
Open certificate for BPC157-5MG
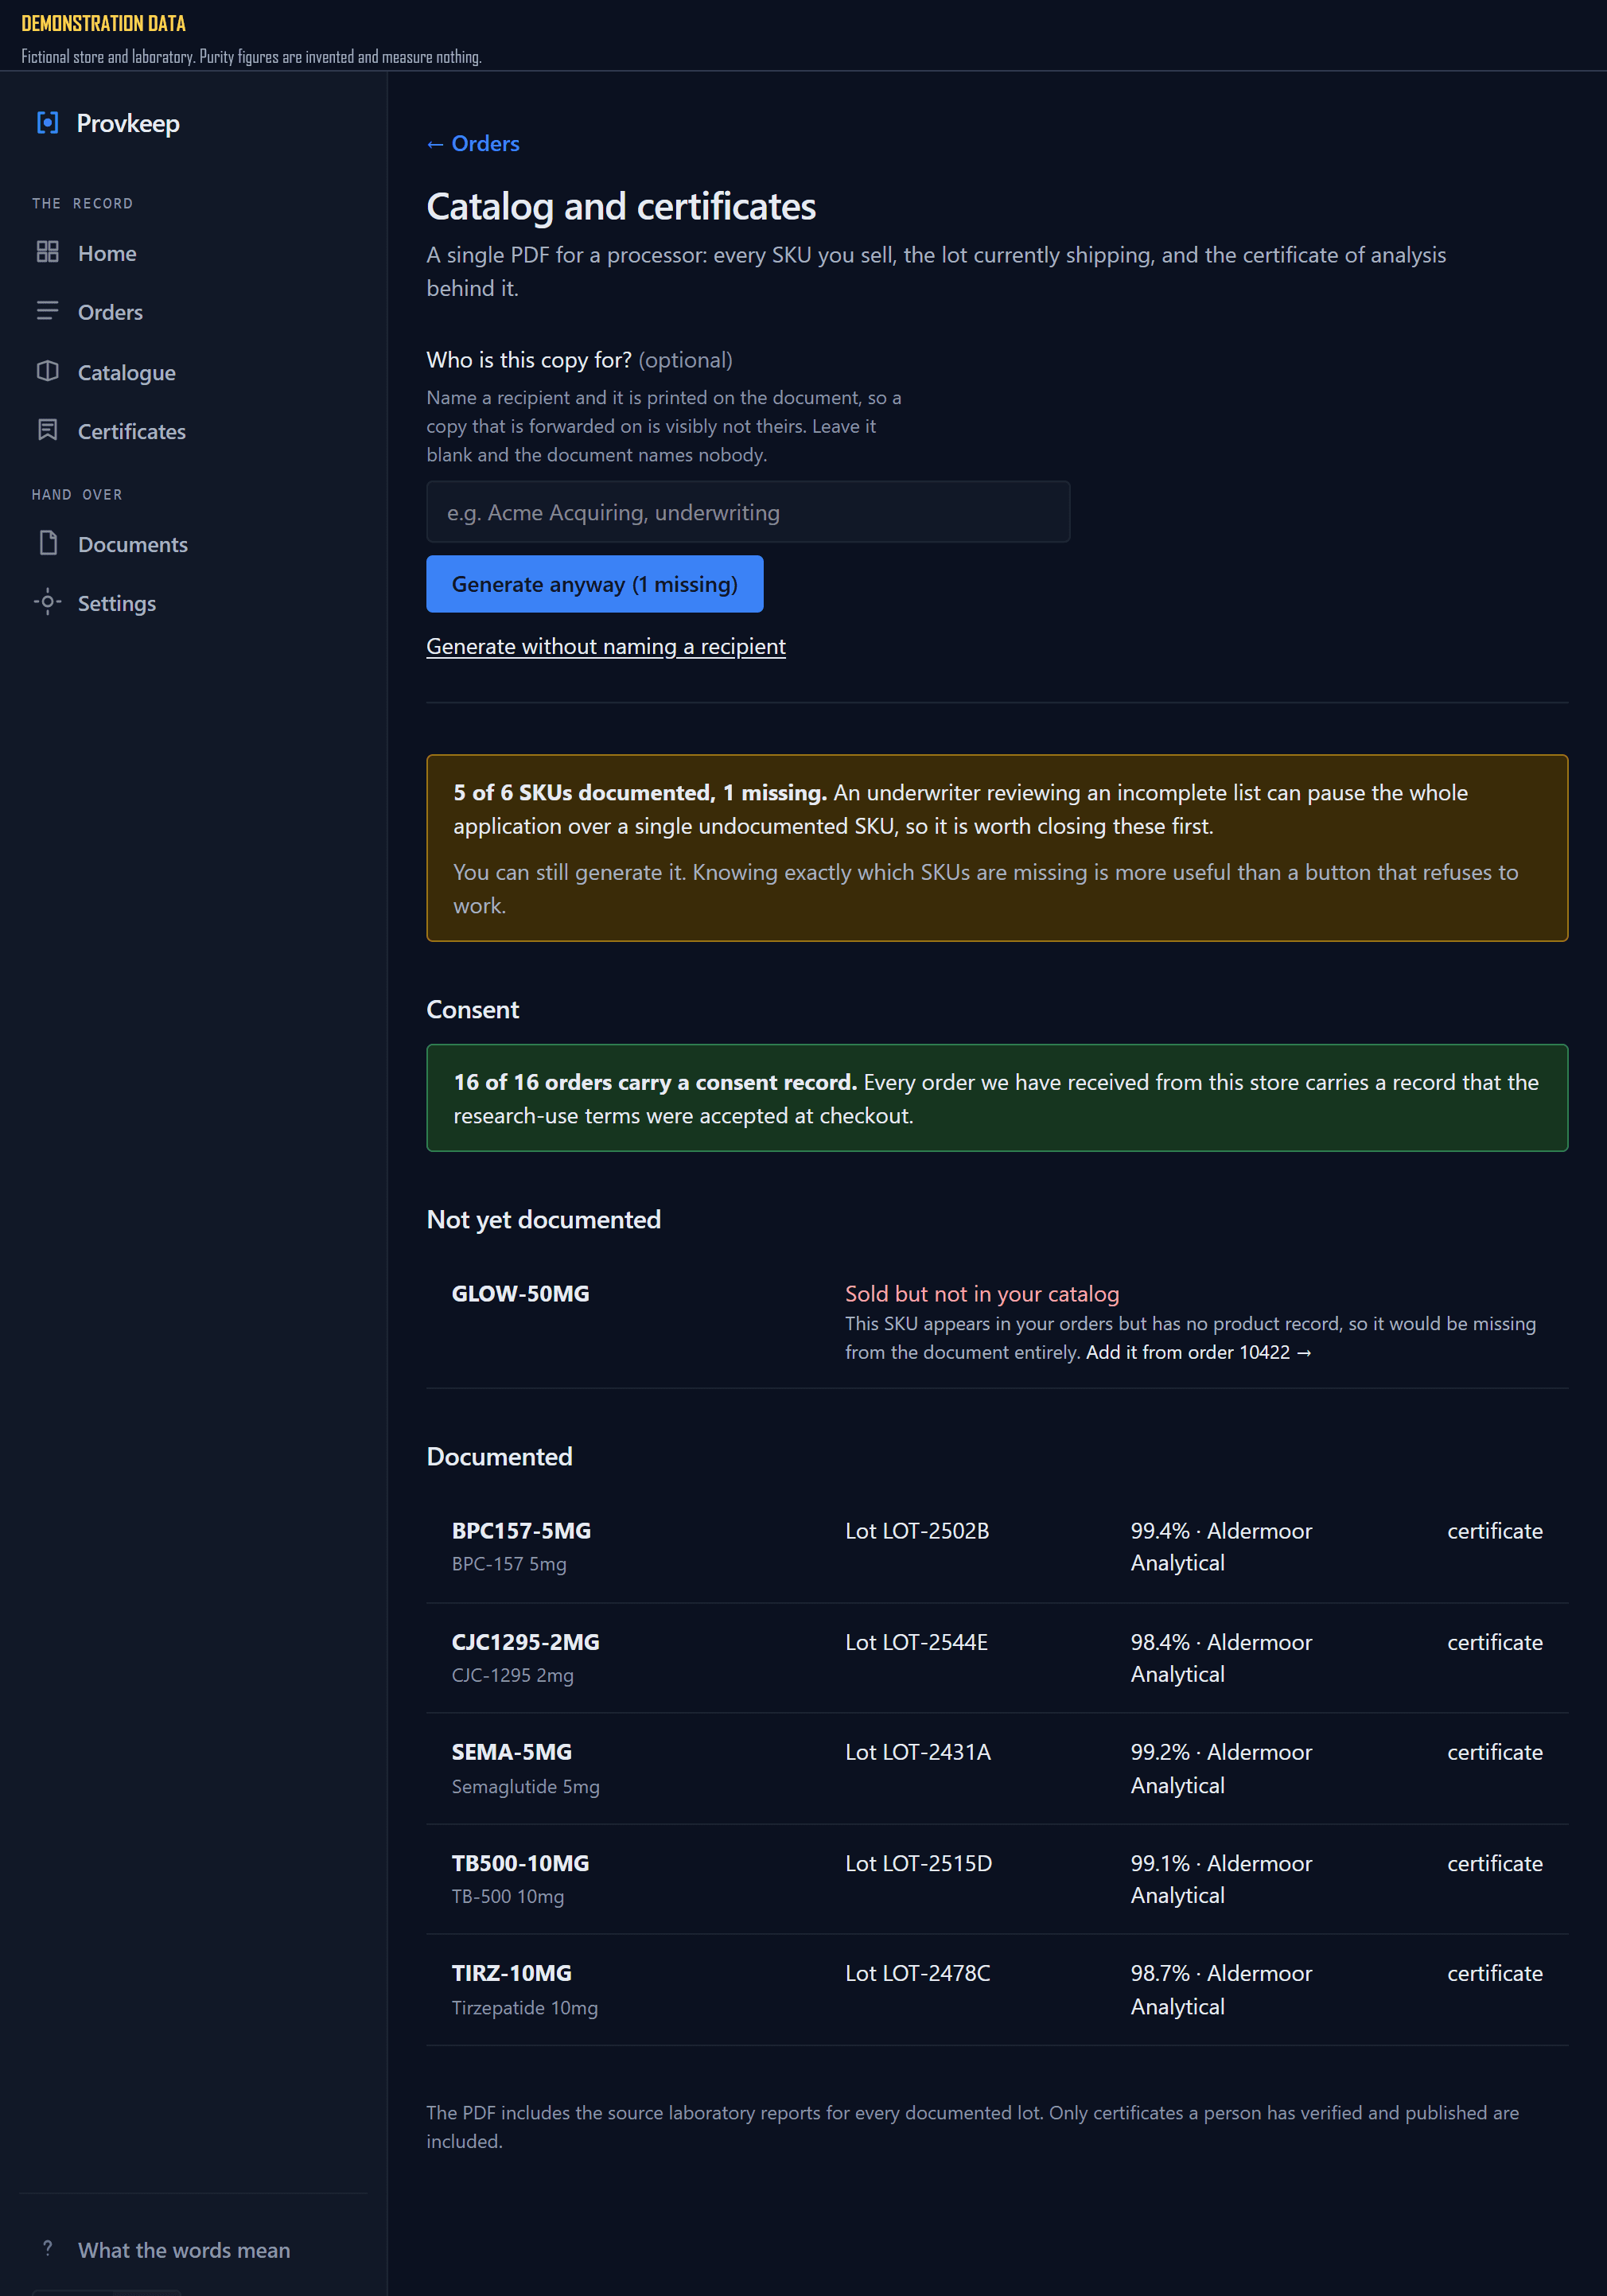click(x=1494, y=1531)
